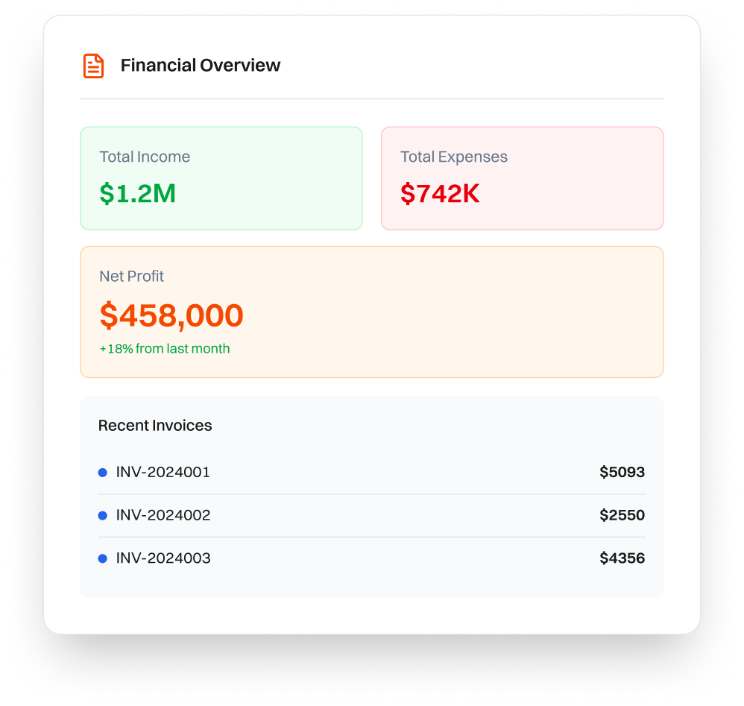The height and width of the screenshot is (706, 744).
Task: Open invoice INV-2024003
Action: pos(372,558)
